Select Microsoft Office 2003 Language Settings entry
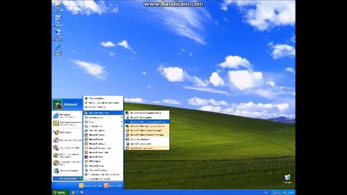This screenshot has height=195, width=347. pyautogui.click(x=147, y=121)
